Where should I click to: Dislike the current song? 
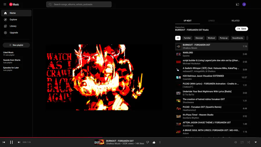coord(148,142)
